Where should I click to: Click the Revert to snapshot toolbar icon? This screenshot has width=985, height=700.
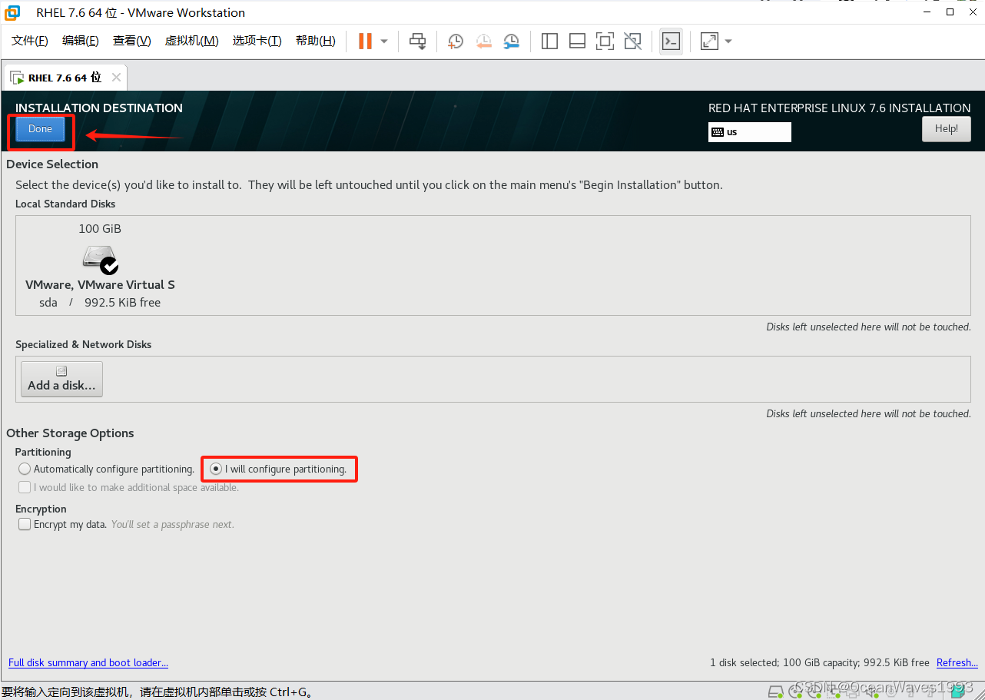[x=483, y=41]
